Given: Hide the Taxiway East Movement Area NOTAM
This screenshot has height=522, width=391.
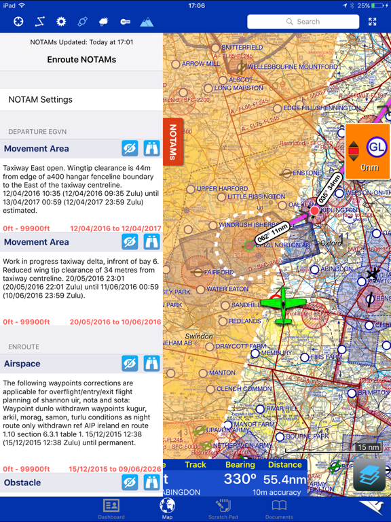Looking at the screenshot, I should 130,148.
